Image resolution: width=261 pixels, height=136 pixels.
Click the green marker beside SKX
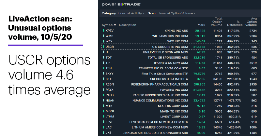pos(103,79)
